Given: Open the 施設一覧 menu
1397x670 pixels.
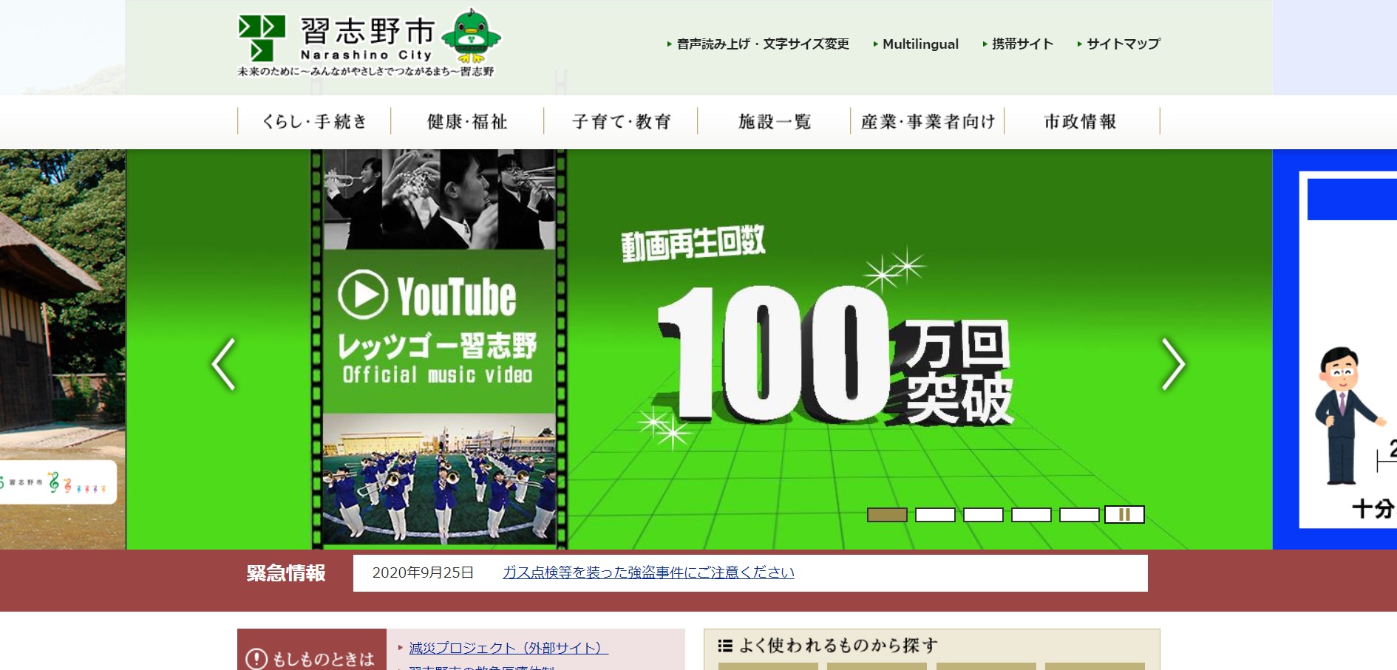Looking at the screenshot, I should pyautogui.click(x=774, y=121).
